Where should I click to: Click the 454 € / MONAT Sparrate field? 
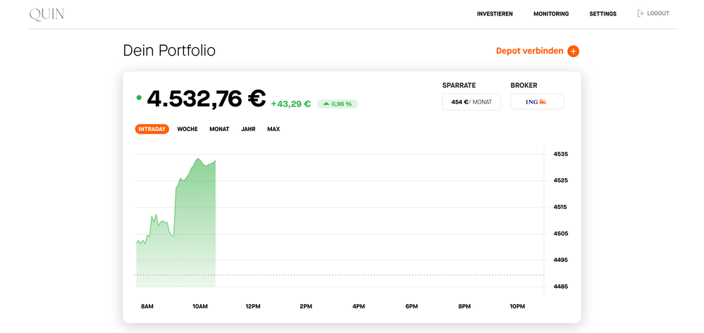click(471, 102)
